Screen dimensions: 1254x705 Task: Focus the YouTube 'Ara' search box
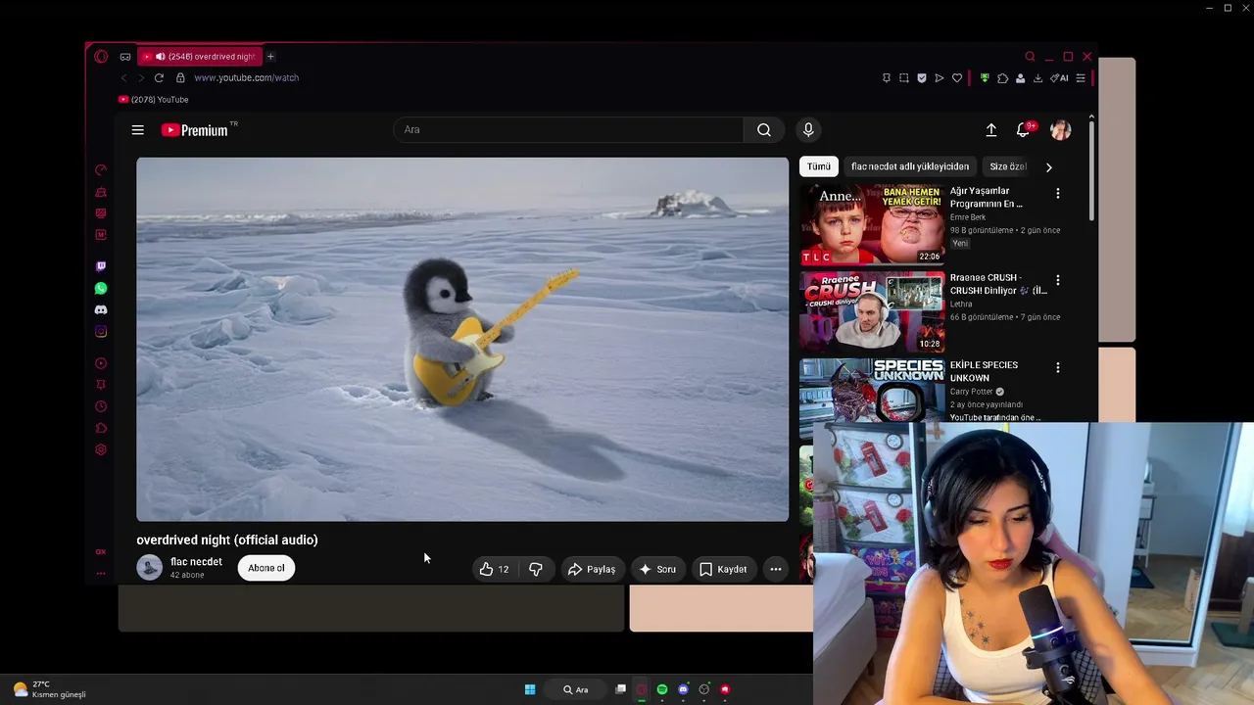(568, 129)
